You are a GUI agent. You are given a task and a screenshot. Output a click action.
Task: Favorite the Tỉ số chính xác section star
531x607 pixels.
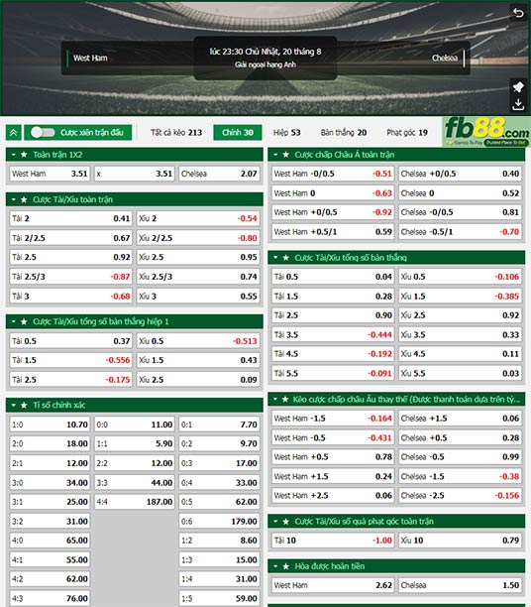pyautogui.click(x=24, y=406)
